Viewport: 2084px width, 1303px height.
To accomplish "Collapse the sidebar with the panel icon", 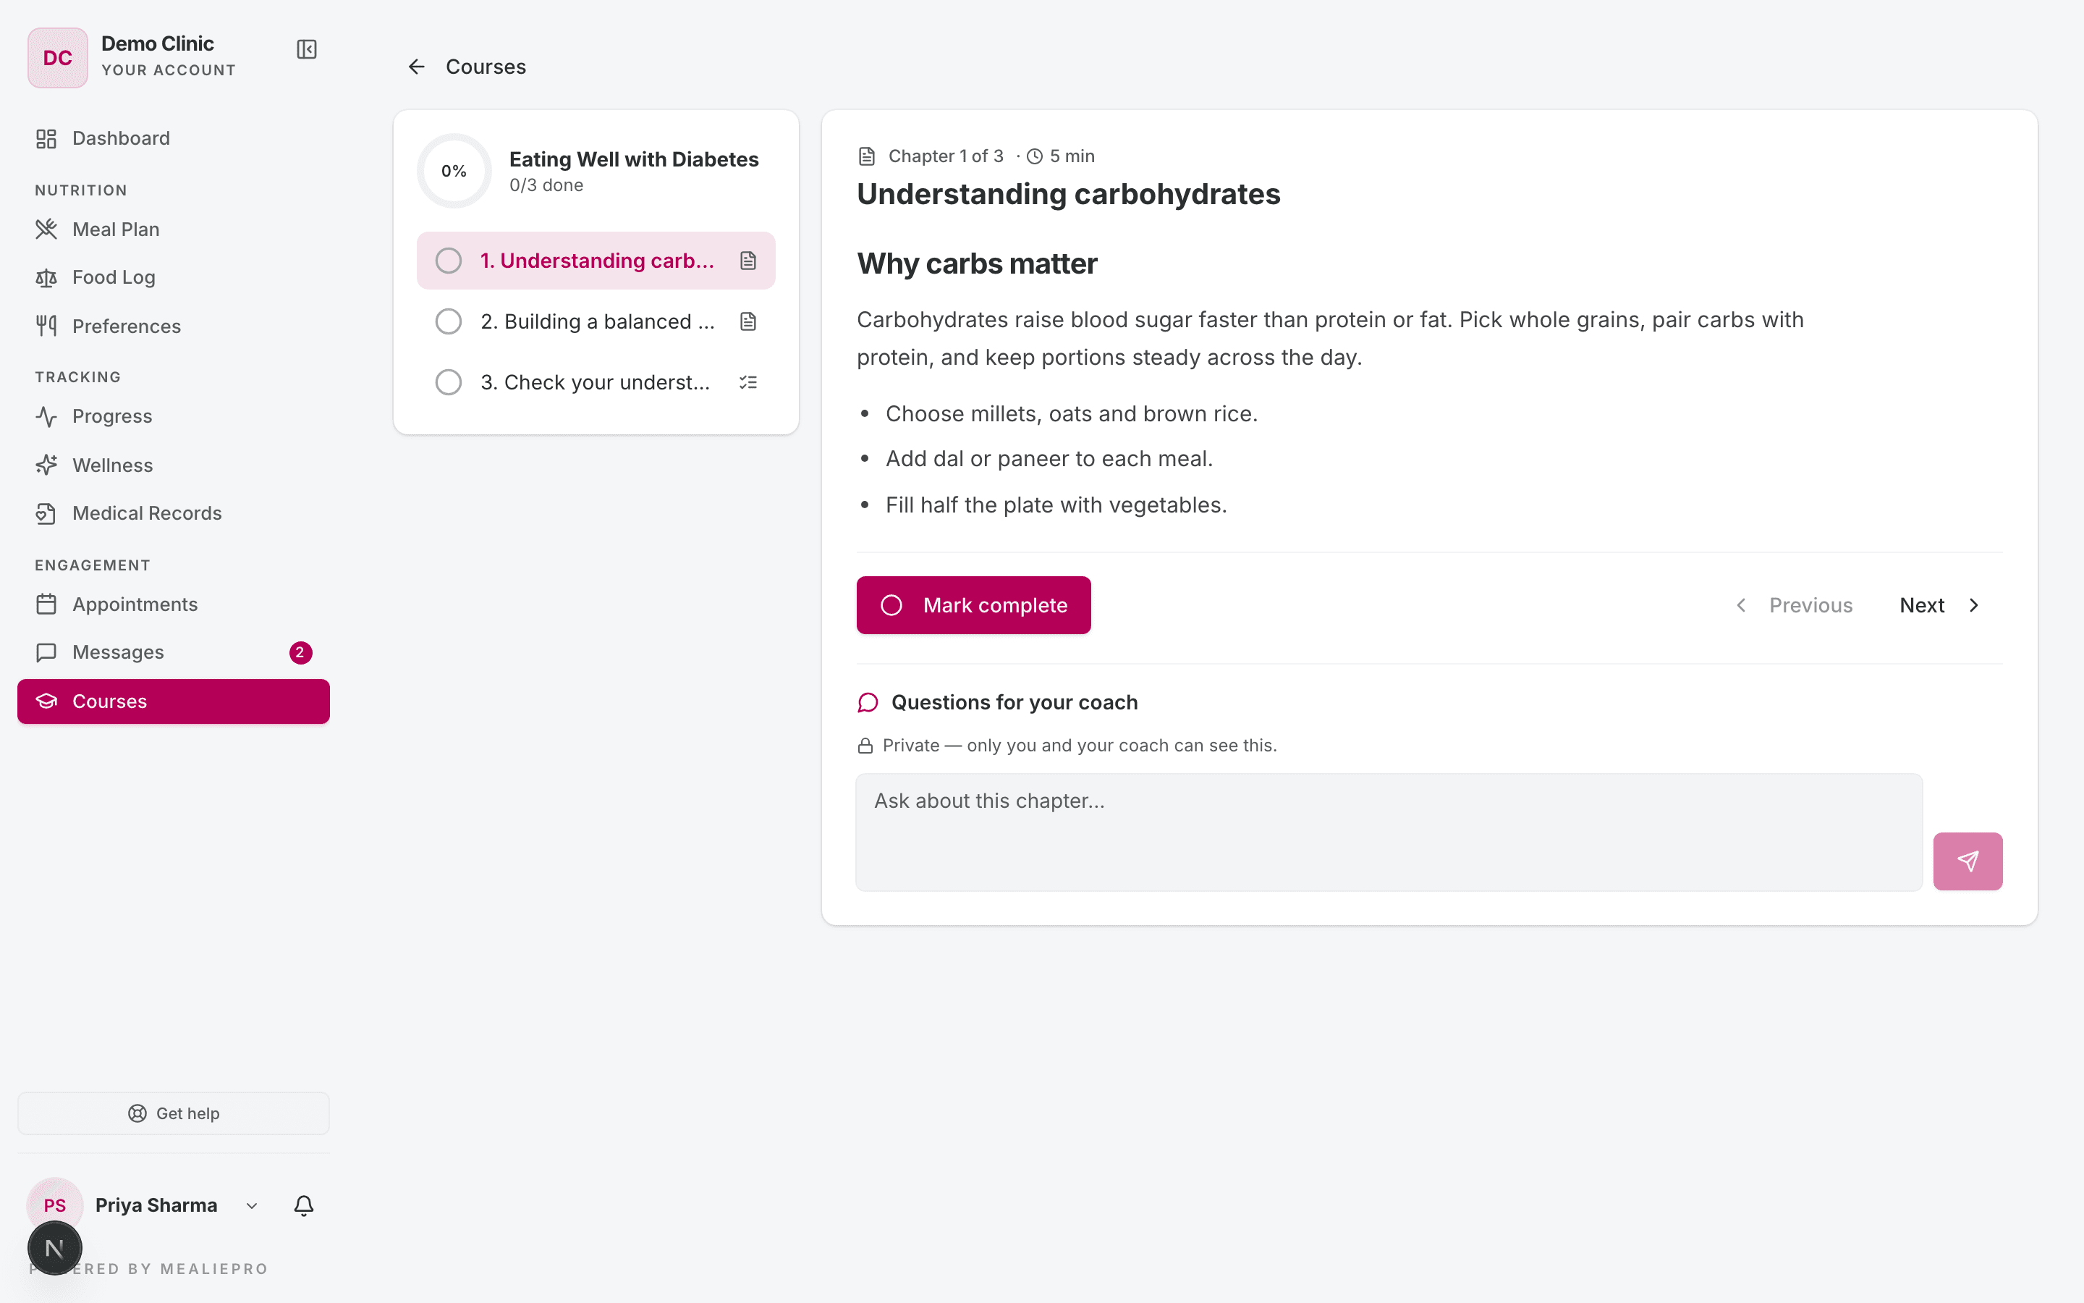I will click(307, 49).
